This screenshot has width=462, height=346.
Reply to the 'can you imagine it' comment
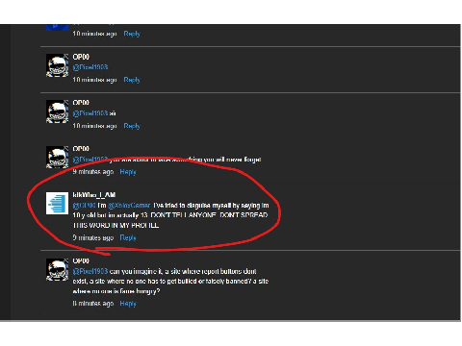point(128,304)
